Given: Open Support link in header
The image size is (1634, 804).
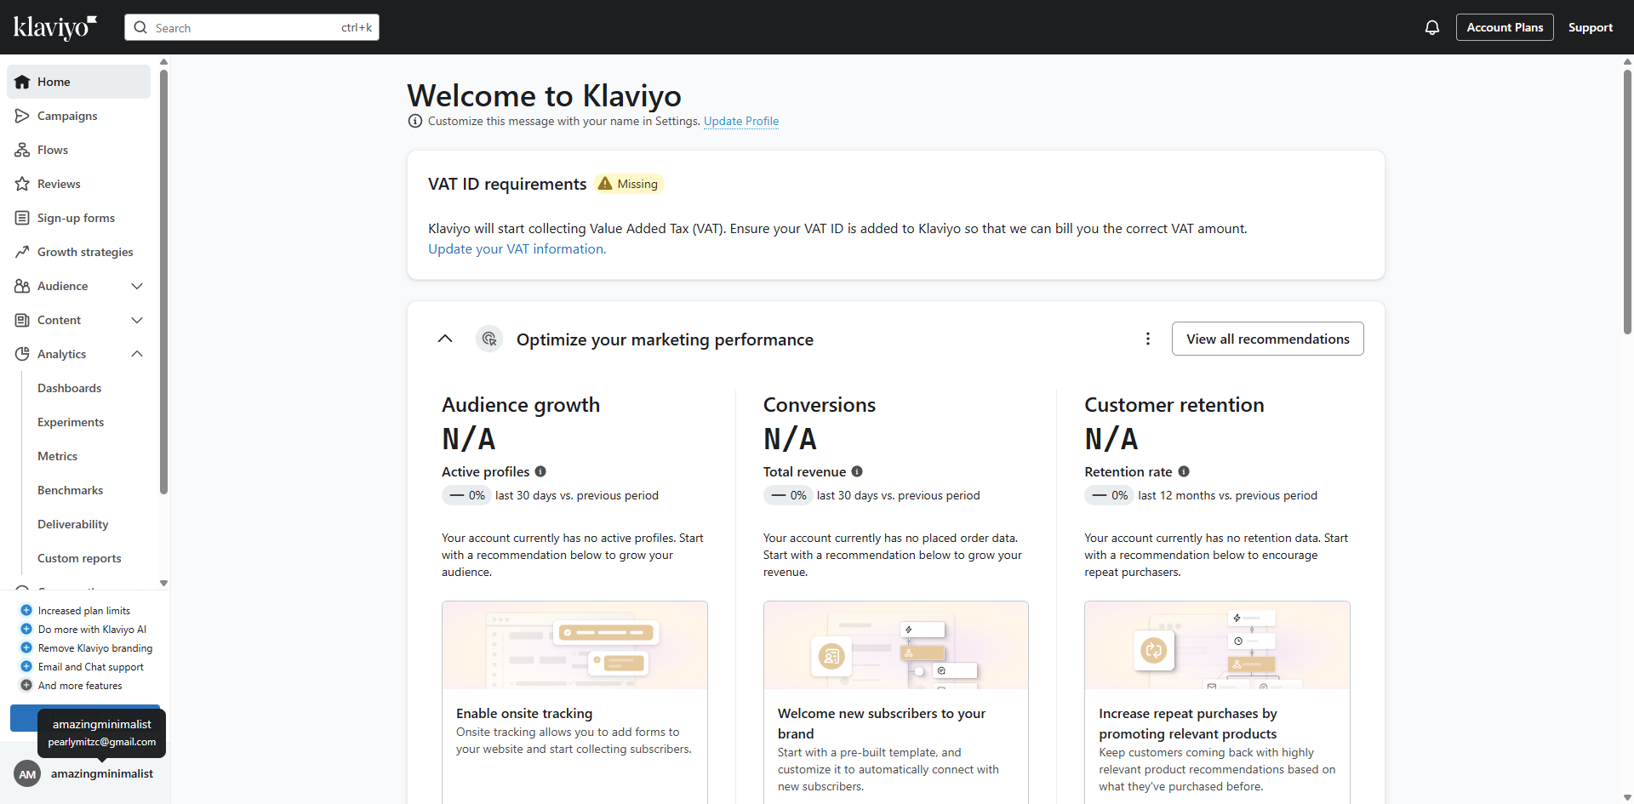Looking at the screenshot, I should click(1590, 27).
